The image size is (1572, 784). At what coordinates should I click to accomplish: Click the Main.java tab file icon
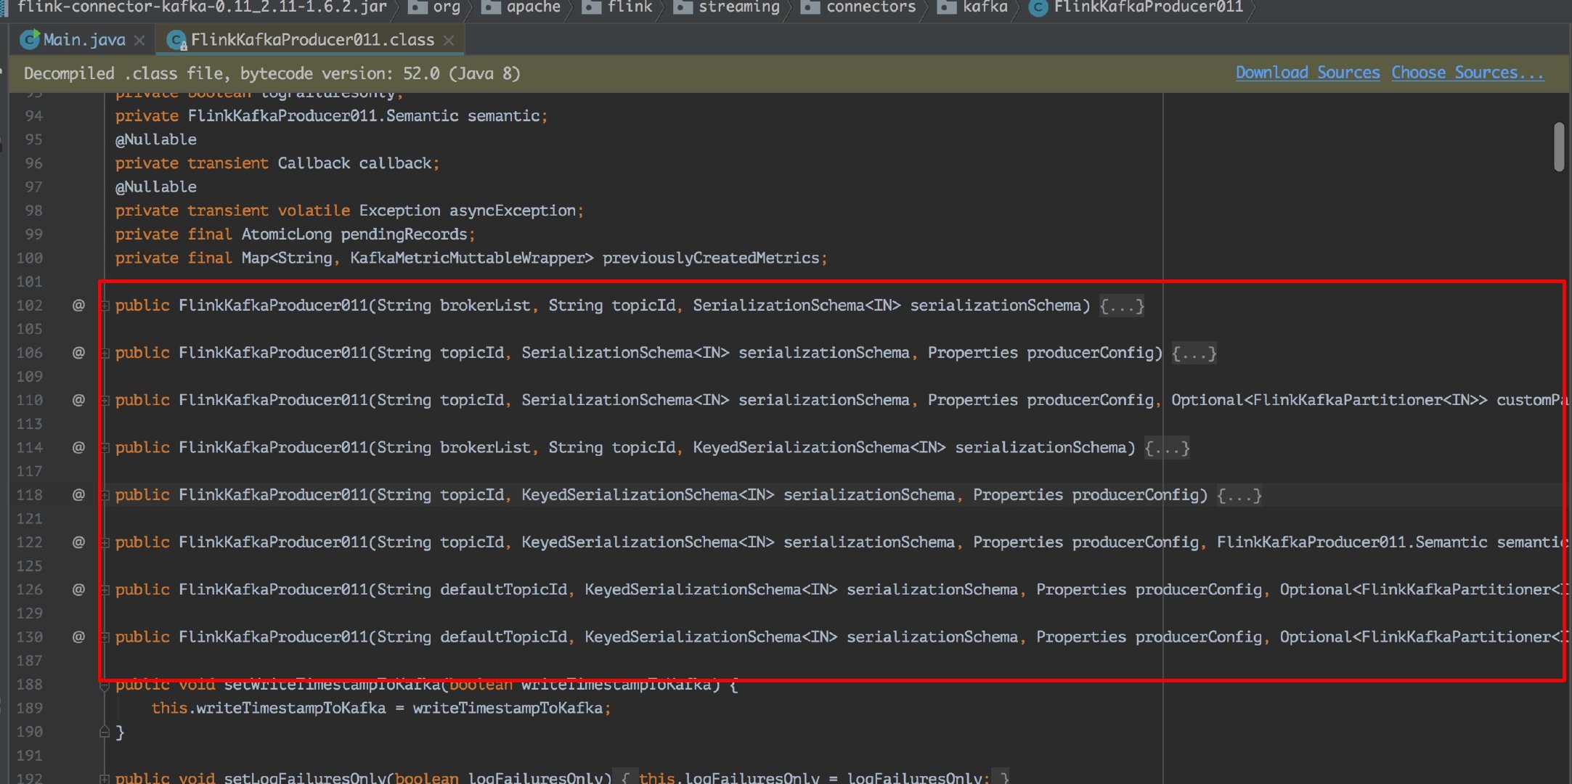[x=30, y=40]
